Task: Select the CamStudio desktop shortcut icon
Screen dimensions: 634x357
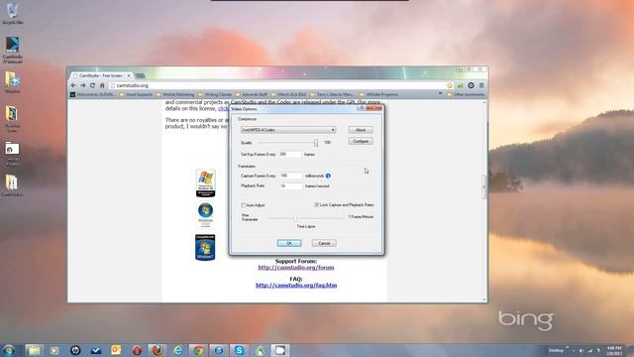Action: 12,50
